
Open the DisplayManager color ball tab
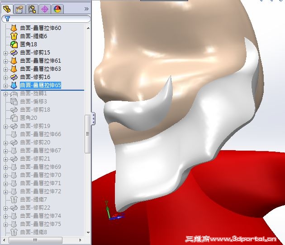[x=57, y=9]
